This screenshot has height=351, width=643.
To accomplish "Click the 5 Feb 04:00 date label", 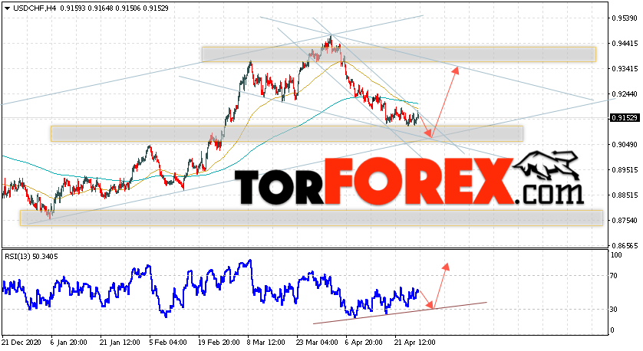I will click(168, 343).
